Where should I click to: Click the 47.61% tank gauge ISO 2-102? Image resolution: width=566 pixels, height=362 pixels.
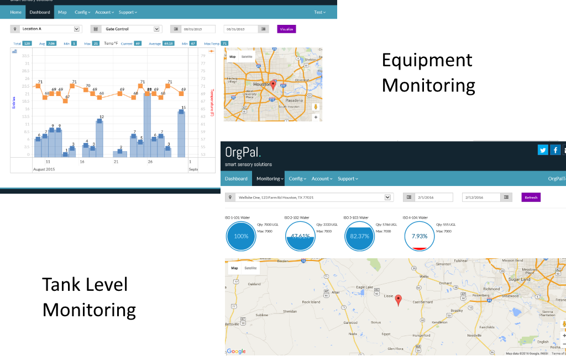[x=300, y=236]
